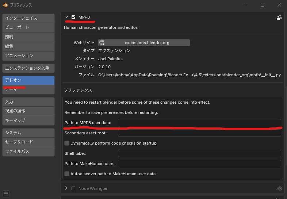Screen dimensions: 287x199
Task: Click the Path to MakeHuman user field
Action: tap(199, 164)
